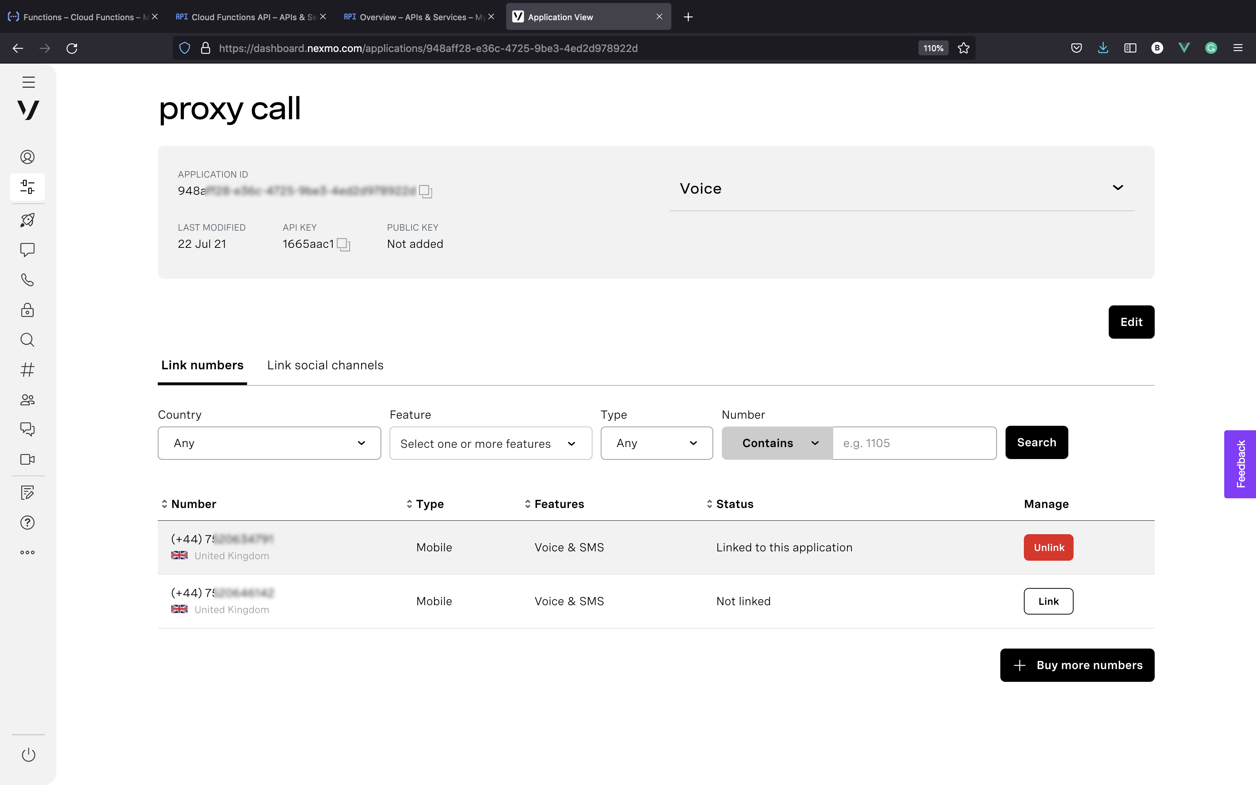Image resolution: width=1256 pixels, height=785 pixels.
Task: Open the browser sidebar view icon
Action: [1130, 48]
